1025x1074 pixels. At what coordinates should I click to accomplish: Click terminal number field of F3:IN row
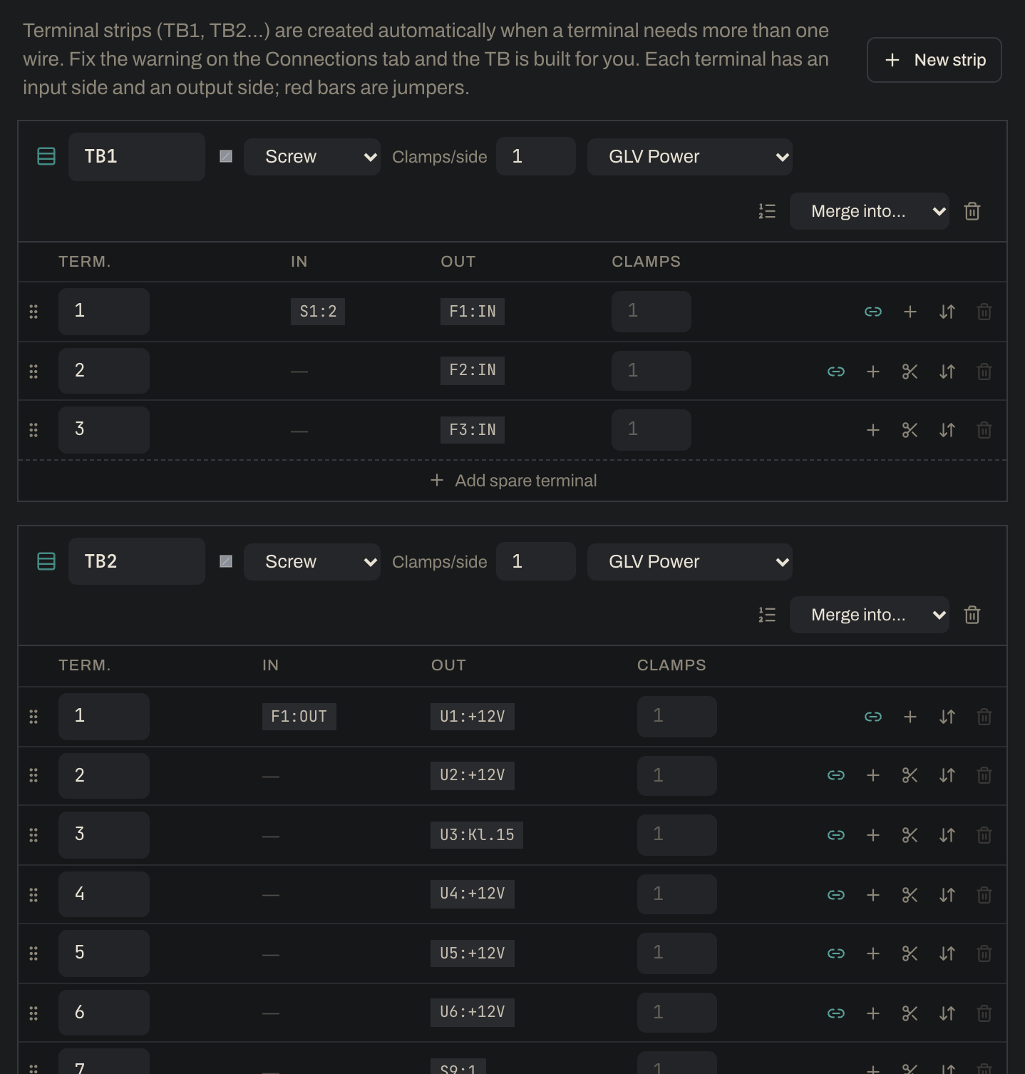pos(104,430)
